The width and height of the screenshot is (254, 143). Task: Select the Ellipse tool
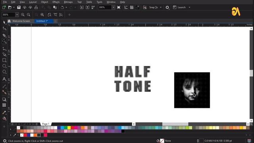point(4,66)
